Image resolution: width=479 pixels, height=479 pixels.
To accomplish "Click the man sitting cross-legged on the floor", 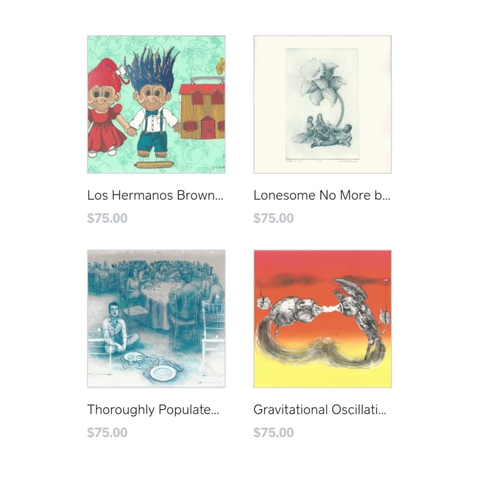I will pos(117,328).
